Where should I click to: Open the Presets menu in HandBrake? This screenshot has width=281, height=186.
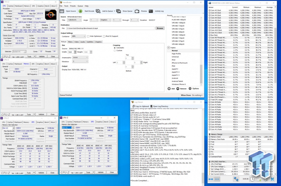[x=73, y=6]
